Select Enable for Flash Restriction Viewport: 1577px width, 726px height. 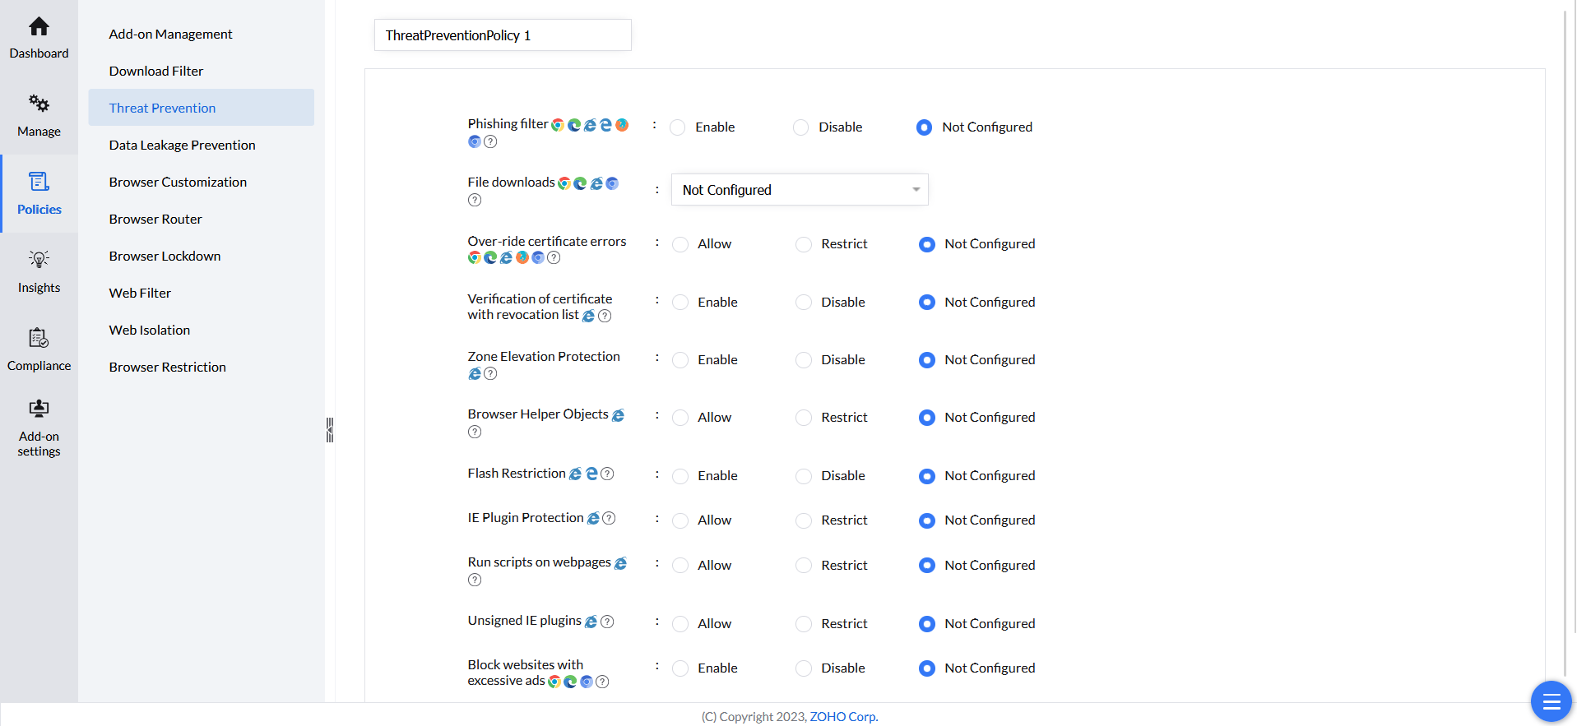[680, 476]
